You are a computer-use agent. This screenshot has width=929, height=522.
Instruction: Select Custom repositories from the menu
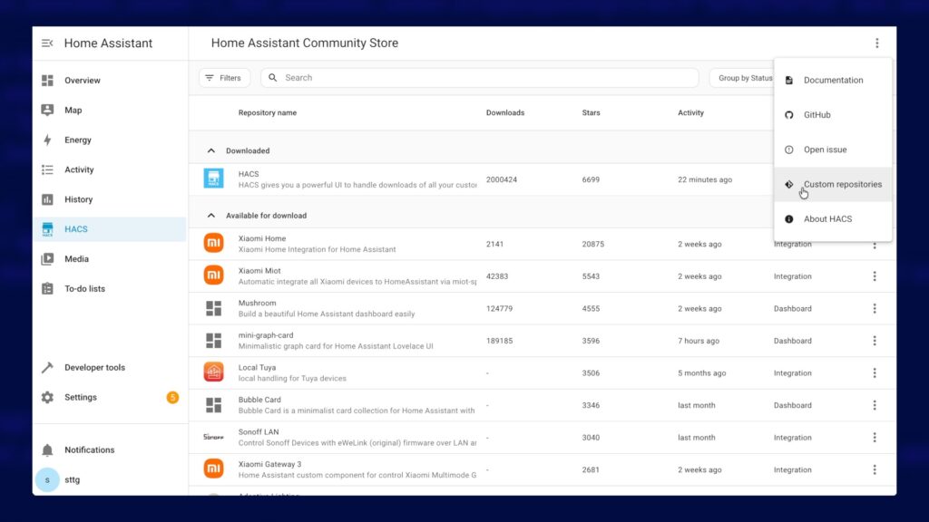point(842,184)
